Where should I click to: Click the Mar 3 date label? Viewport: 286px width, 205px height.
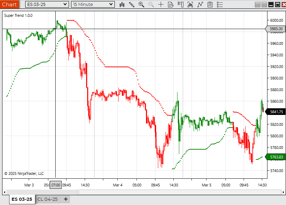[x=29, y=185]
